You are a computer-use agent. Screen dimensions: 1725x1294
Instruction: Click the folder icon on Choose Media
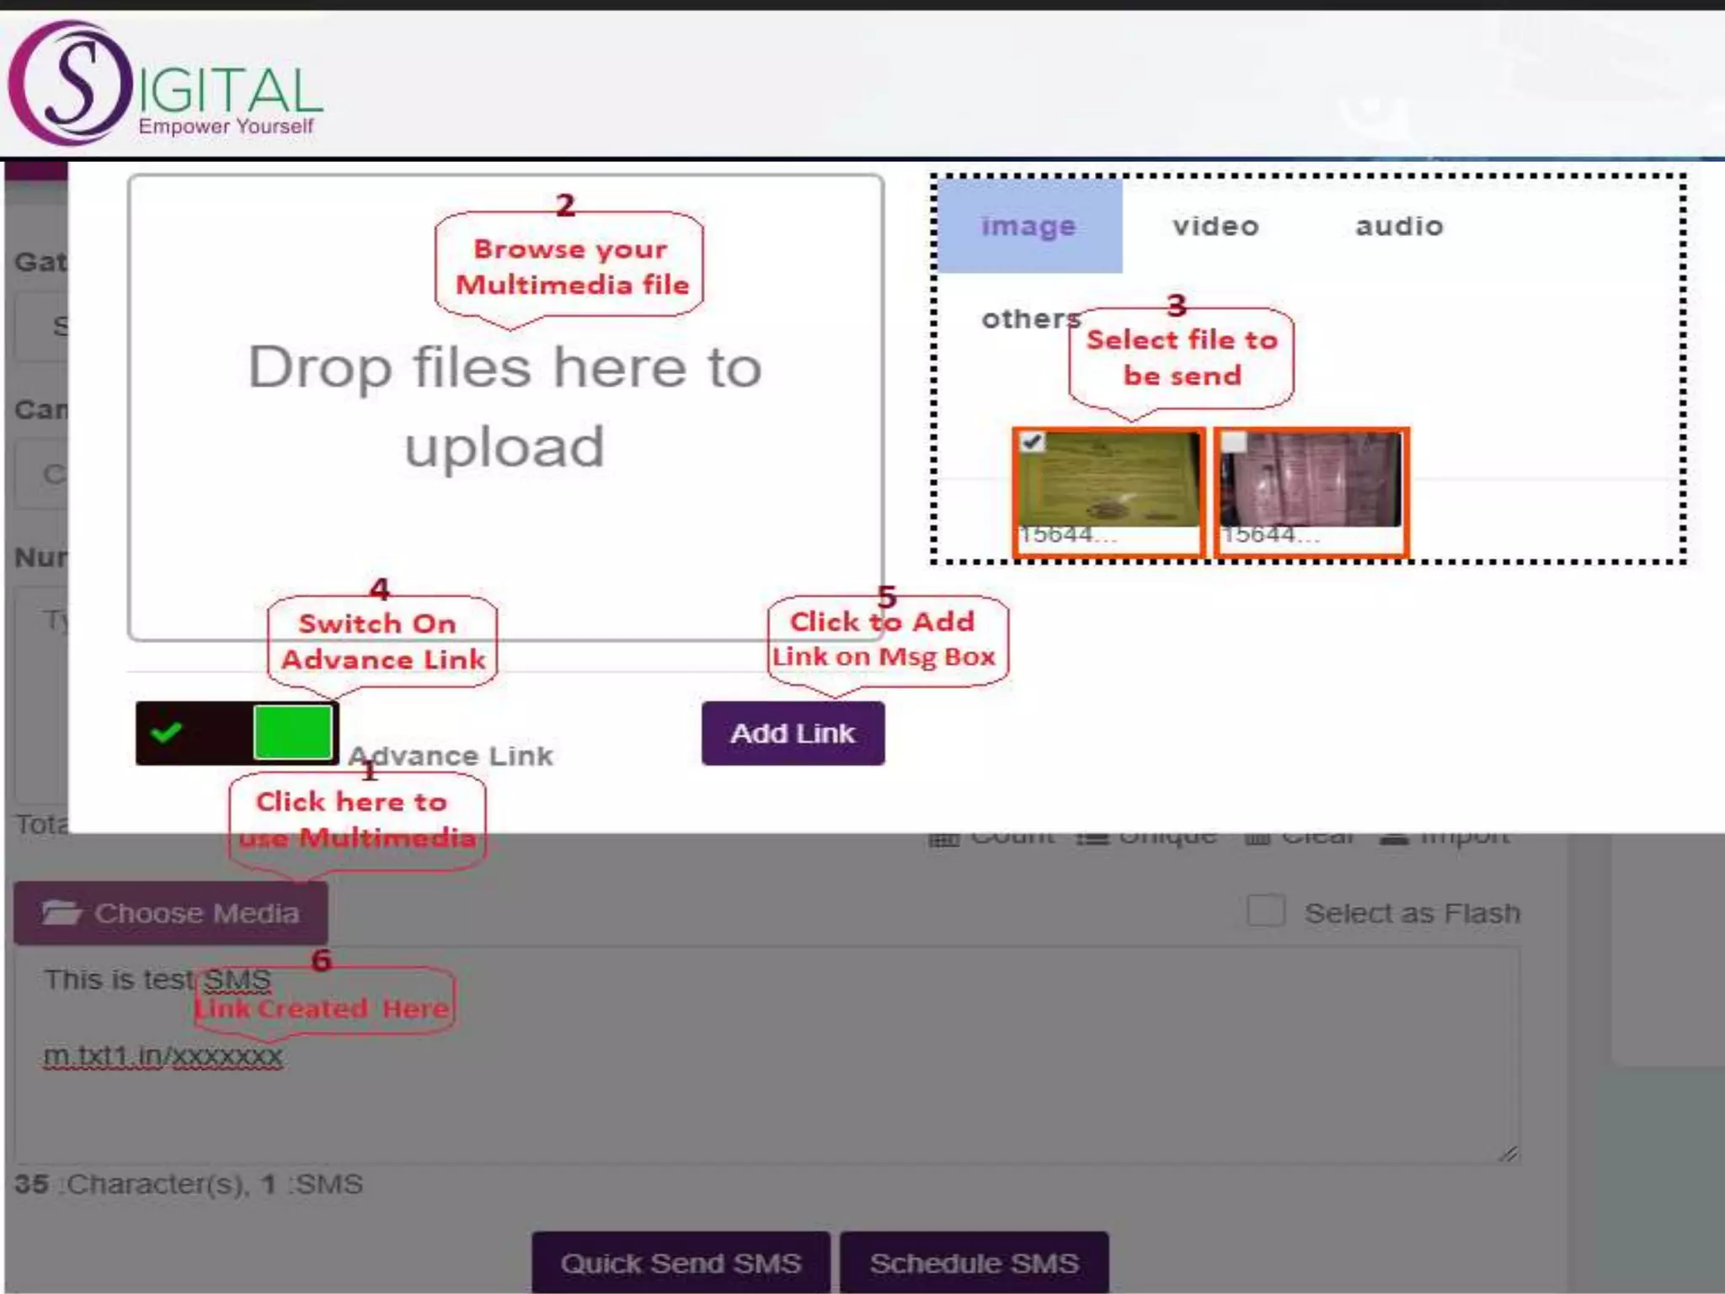point(61,912)
